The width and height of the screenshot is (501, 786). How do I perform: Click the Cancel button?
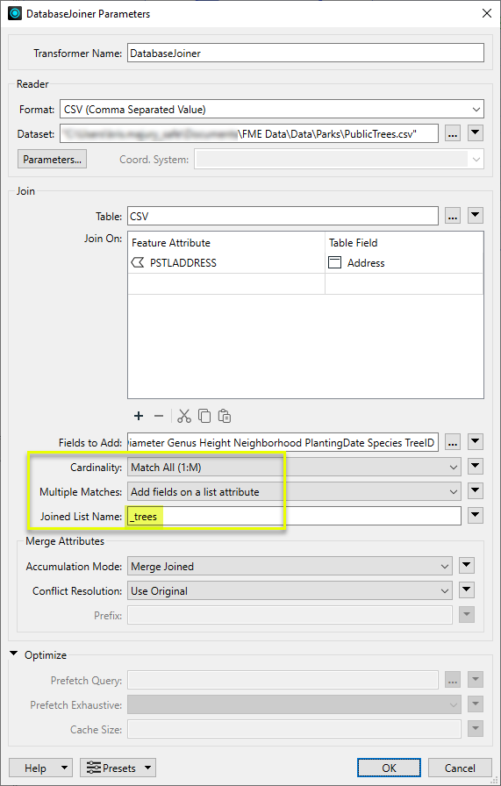(x=460, y=768)
